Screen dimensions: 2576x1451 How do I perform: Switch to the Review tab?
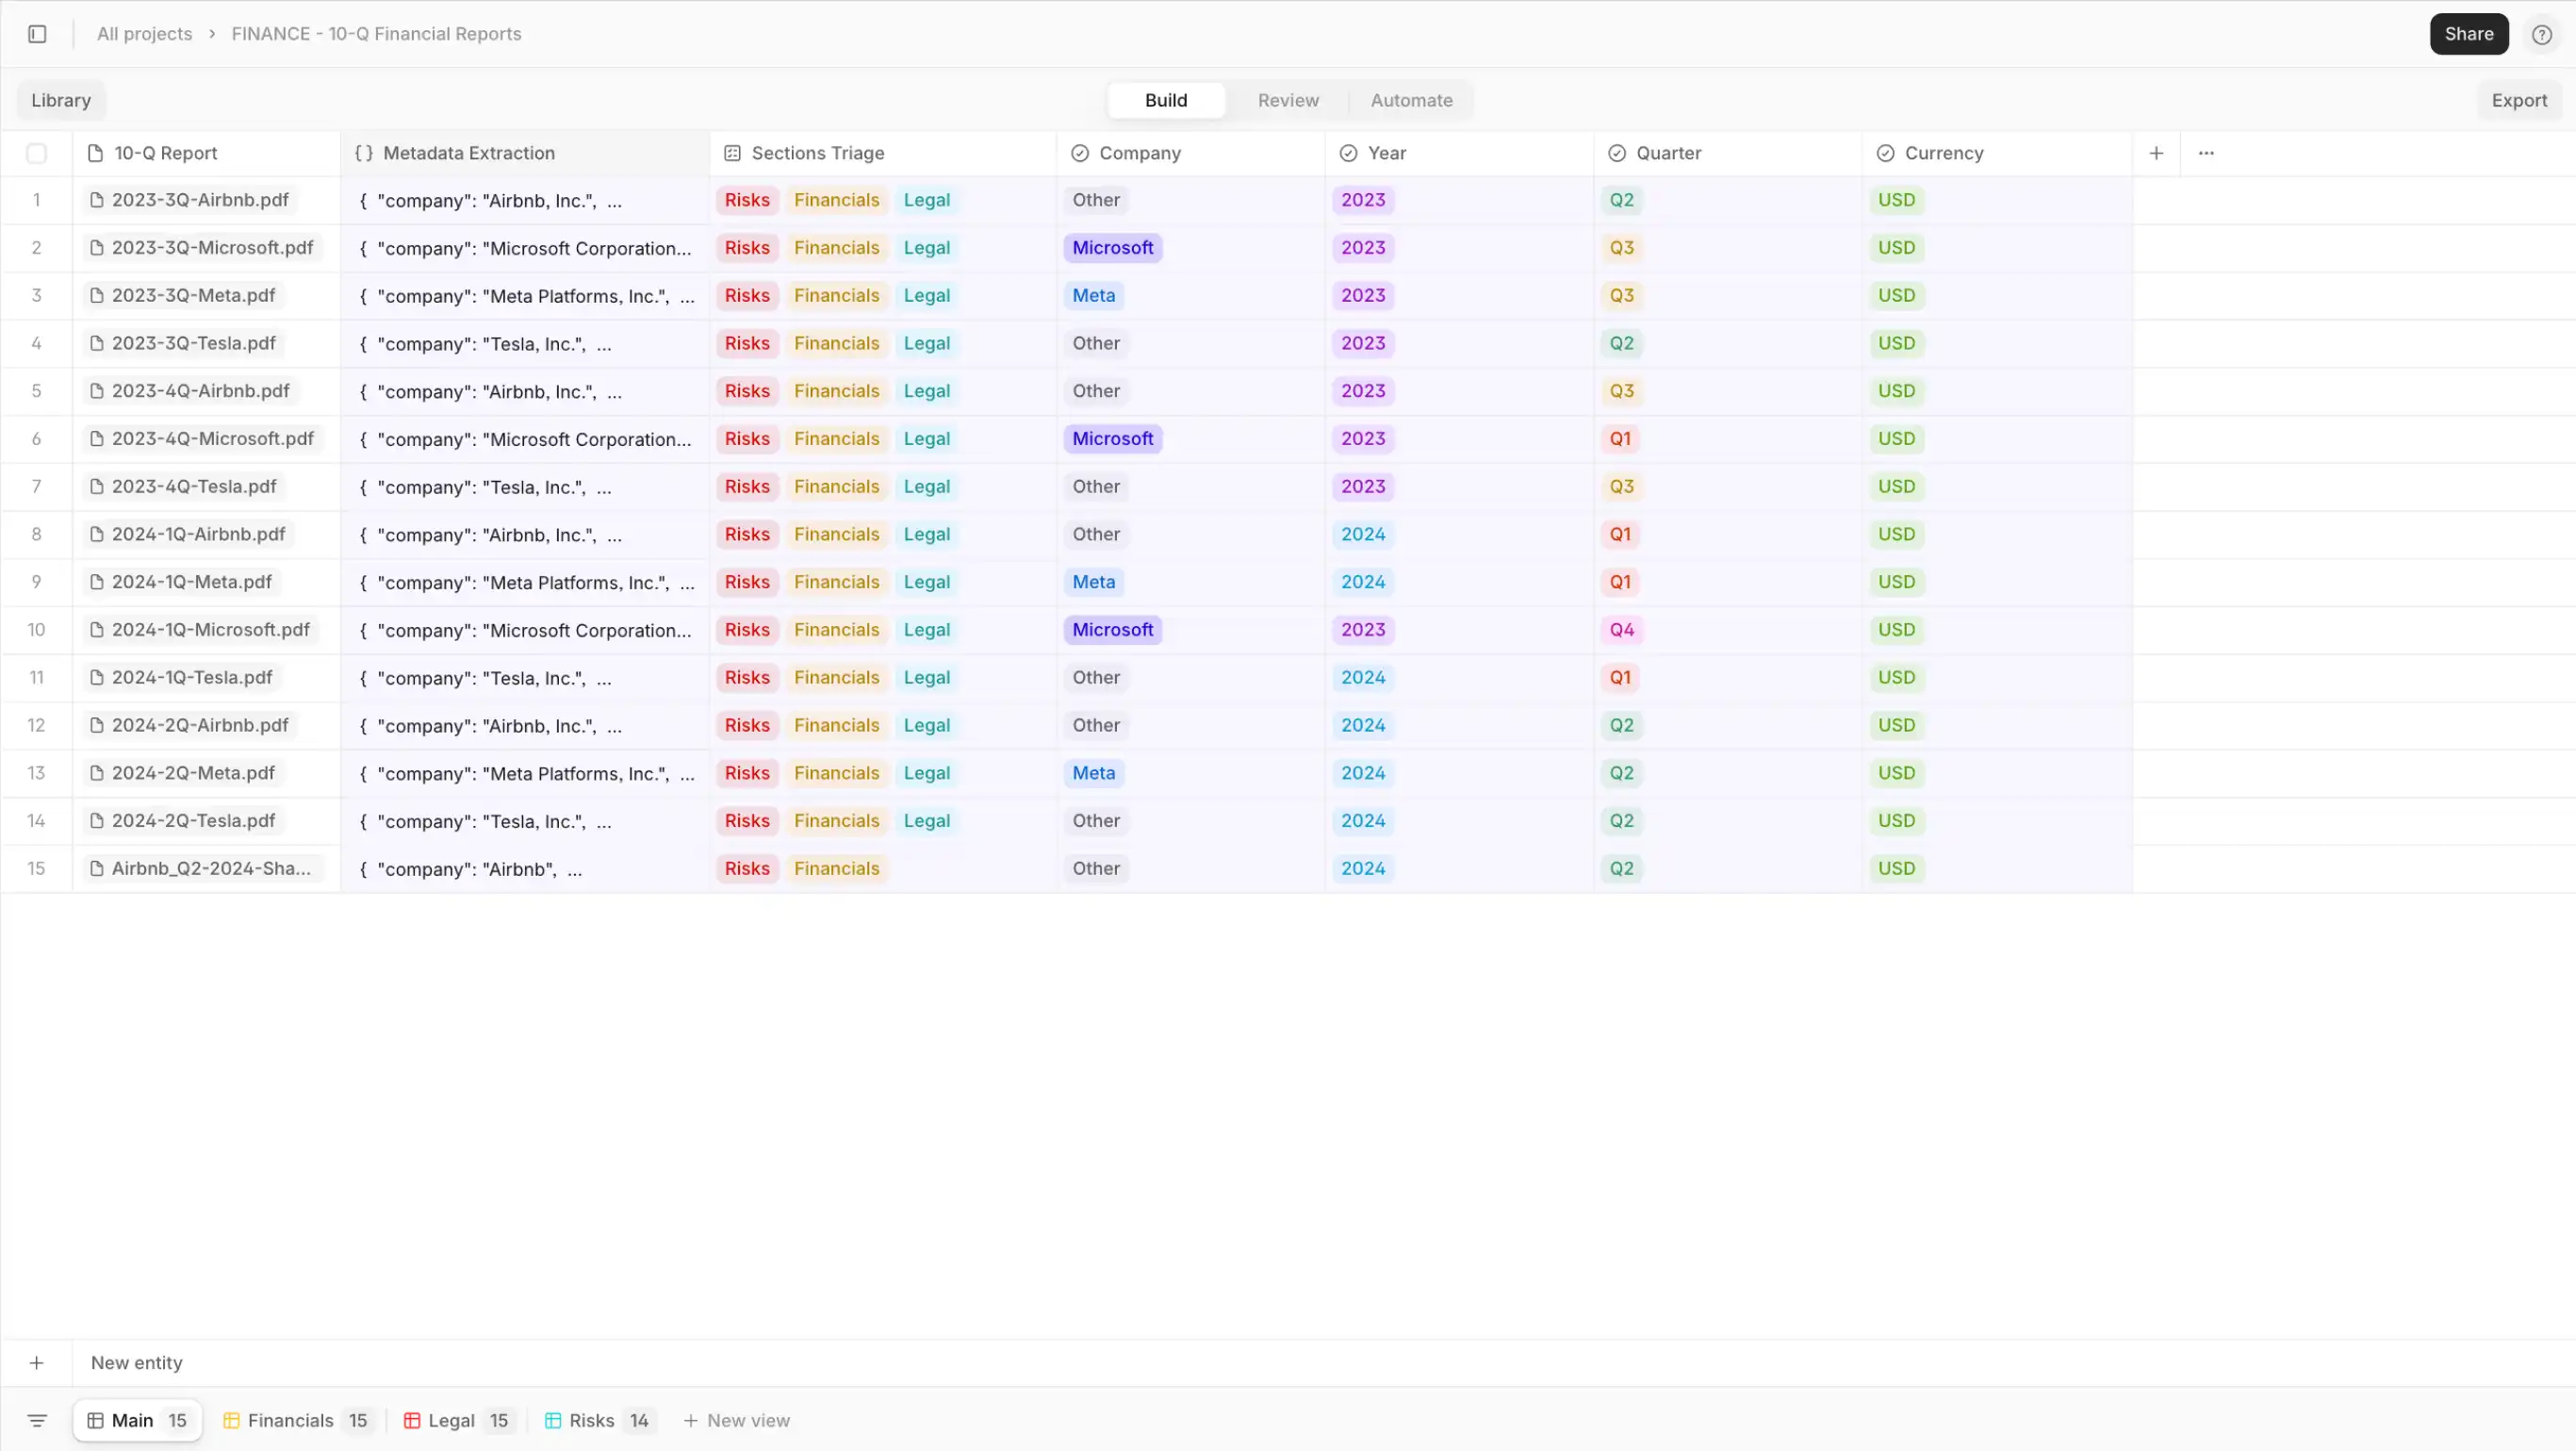[x=1288, y=100]
